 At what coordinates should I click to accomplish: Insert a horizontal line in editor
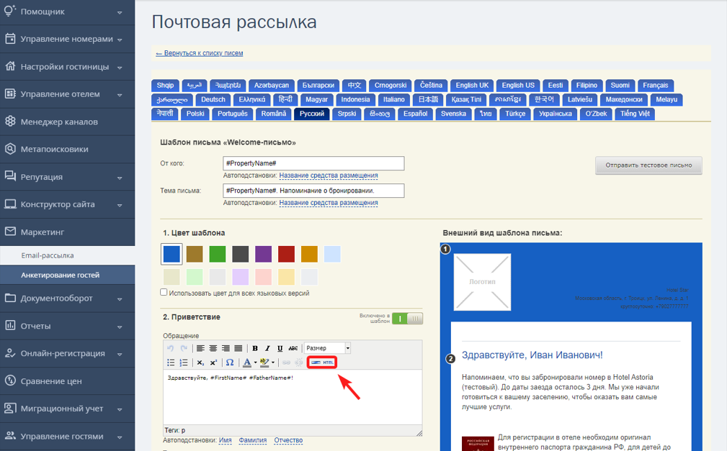click(316, 363)
